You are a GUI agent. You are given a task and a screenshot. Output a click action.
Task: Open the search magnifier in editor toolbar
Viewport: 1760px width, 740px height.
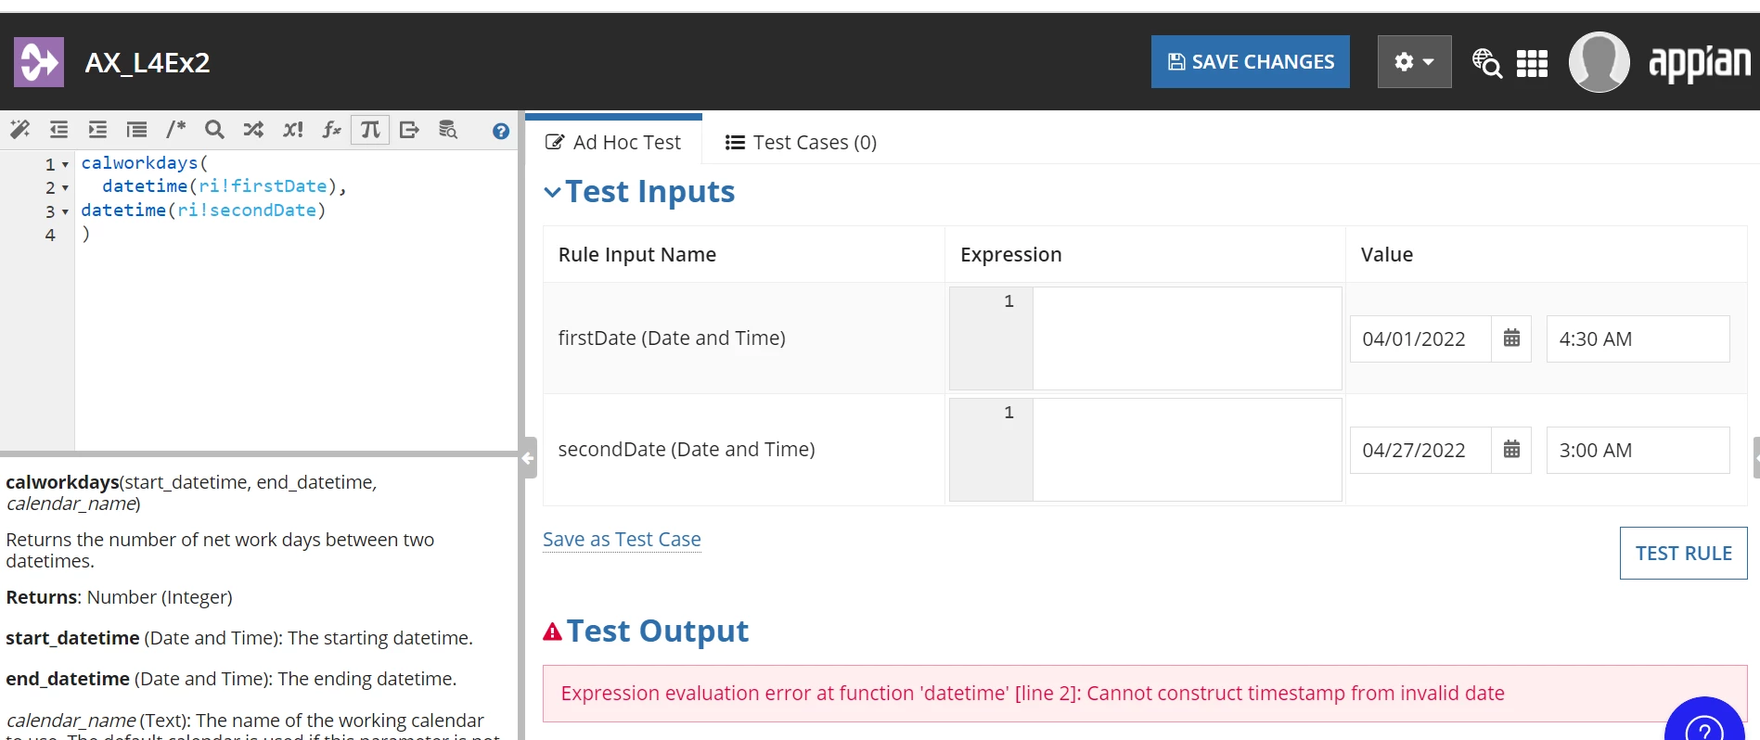(x=214, y=130)
